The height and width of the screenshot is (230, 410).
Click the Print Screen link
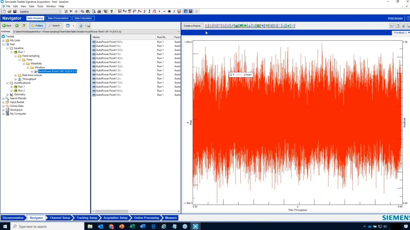click(395, 18)
